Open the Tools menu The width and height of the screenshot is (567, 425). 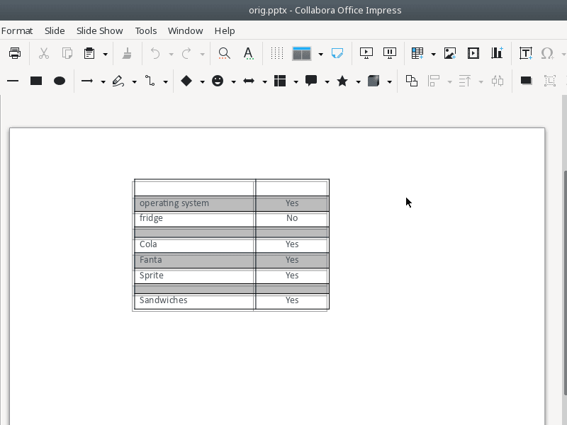click(x=146, y=30)
